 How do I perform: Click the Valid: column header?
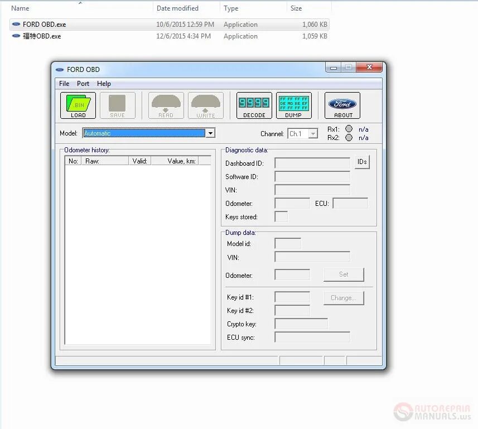(x=140, y=161)
